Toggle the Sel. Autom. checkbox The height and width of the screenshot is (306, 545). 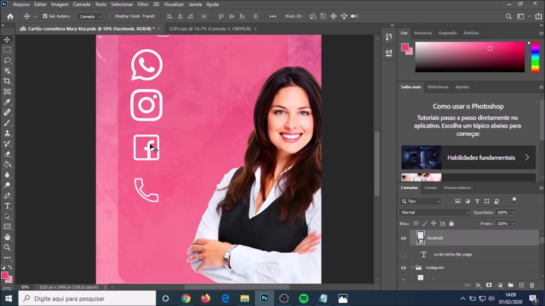[x=45, y=16]
